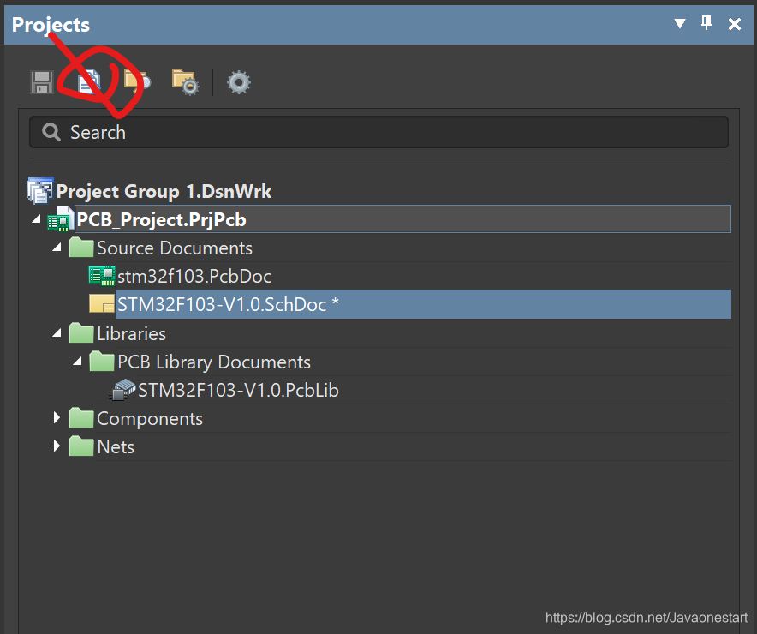Click the PCB_Project.PrjPcb project icon
757x634 pixels.
point(60,218)
